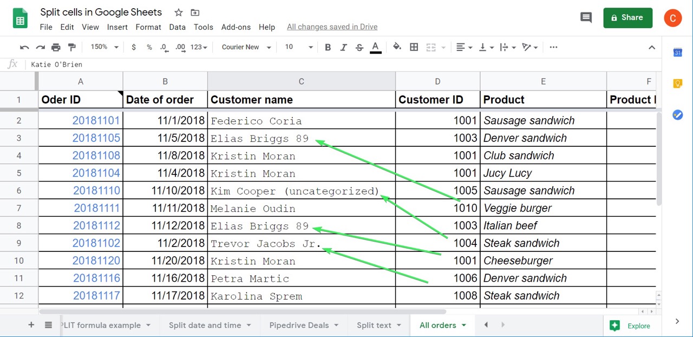Click the green Share button
693x337 pixels.
coord(627,18)
